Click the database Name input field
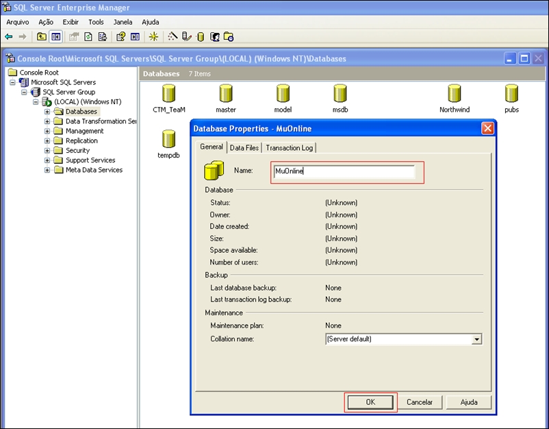The image size is (549, 429). 344,171
